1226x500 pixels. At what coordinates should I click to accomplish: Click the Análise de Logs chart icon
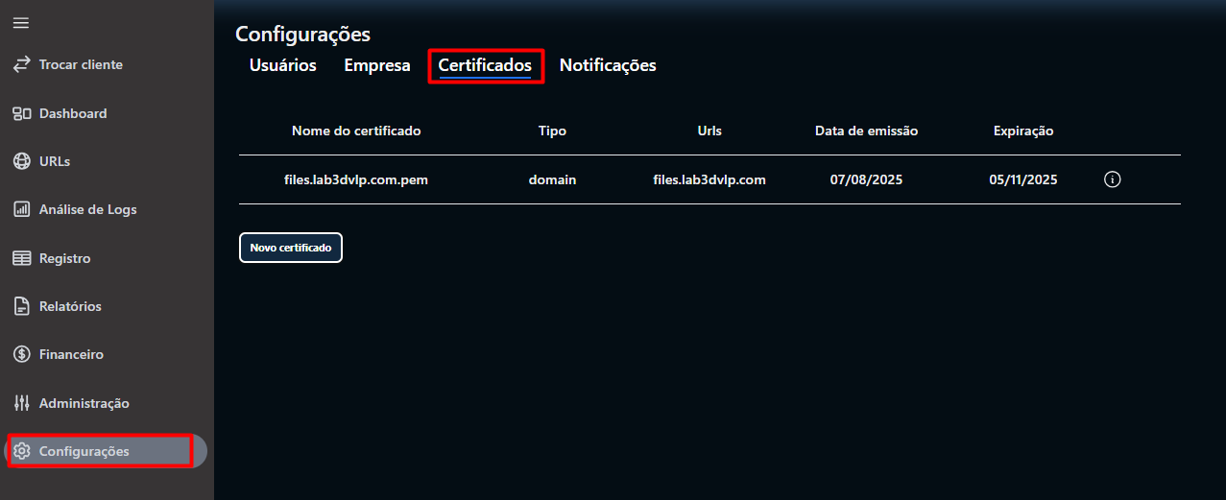pyautogui.click(x=21, y=209)
